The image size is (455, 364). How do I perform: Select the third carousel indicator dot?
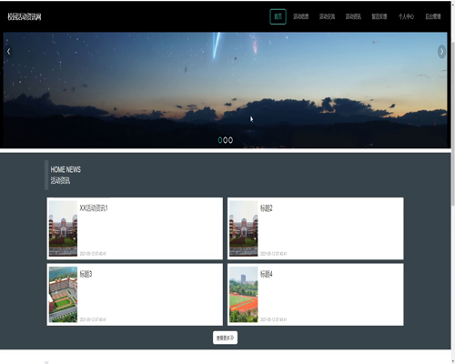pyautogui.click(x=230, y=140)
